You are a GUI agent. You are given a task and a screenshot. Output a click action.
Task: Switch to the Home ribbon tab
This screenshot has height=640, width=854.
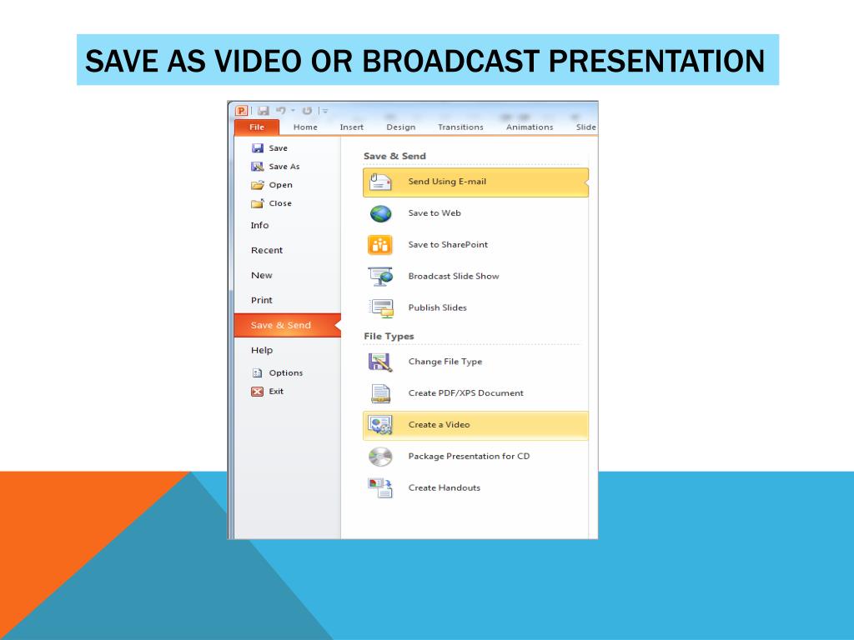click(x=305, y=127)
